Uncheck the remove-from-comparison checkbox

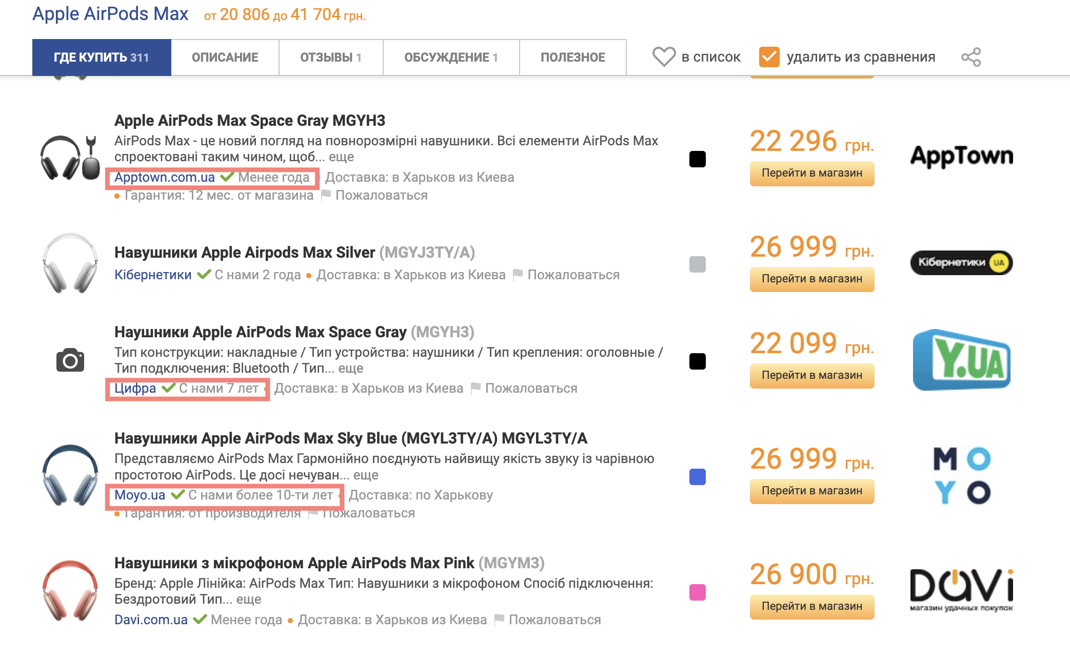pos(769,57)
